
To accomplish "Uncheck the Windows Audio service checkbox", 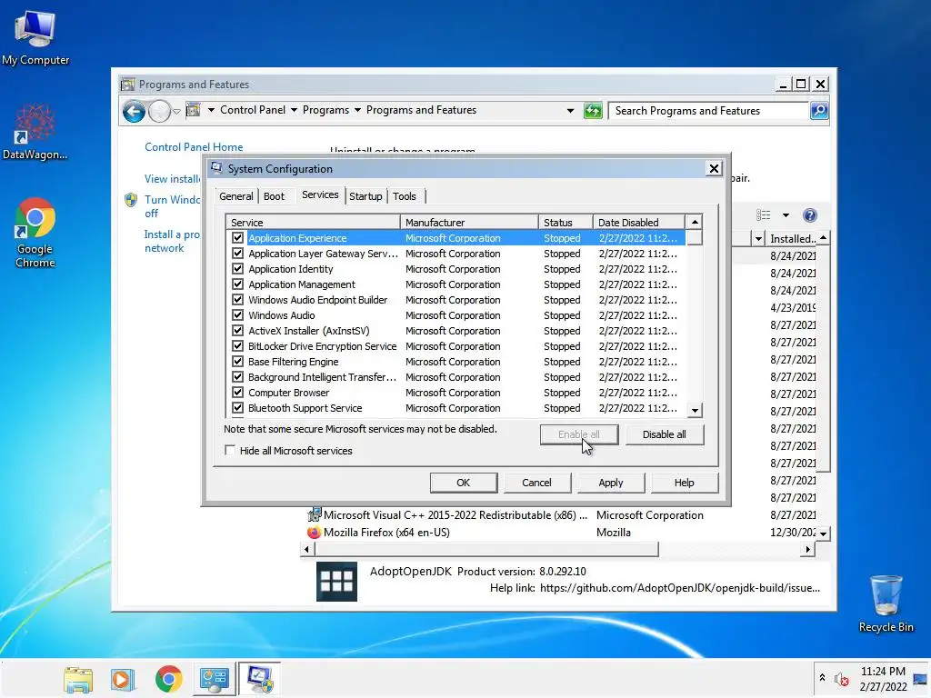I will tap(238, 315).
